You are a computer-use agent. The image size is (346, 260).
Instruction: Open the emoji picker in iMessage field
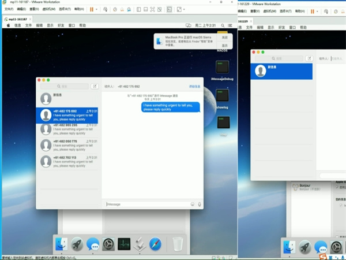click(x=192, y=204)
